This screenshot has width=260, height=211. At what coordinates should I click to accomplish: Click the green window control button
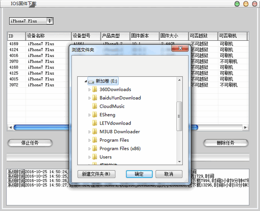(x=237, y=3)
